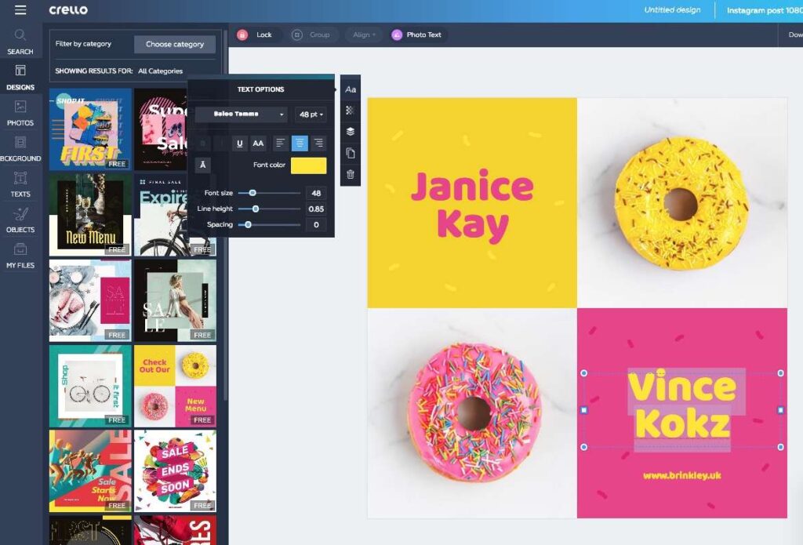The height and width of the screenshot is (545, 803).
Task: Open the Search sidebar section
Action: point(20,42)
